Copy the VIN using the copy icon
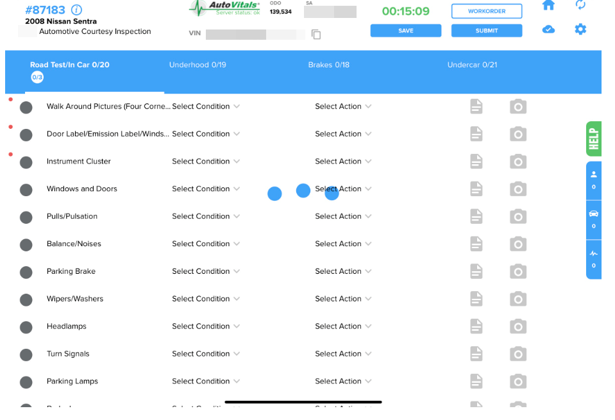 coord(316,35)
